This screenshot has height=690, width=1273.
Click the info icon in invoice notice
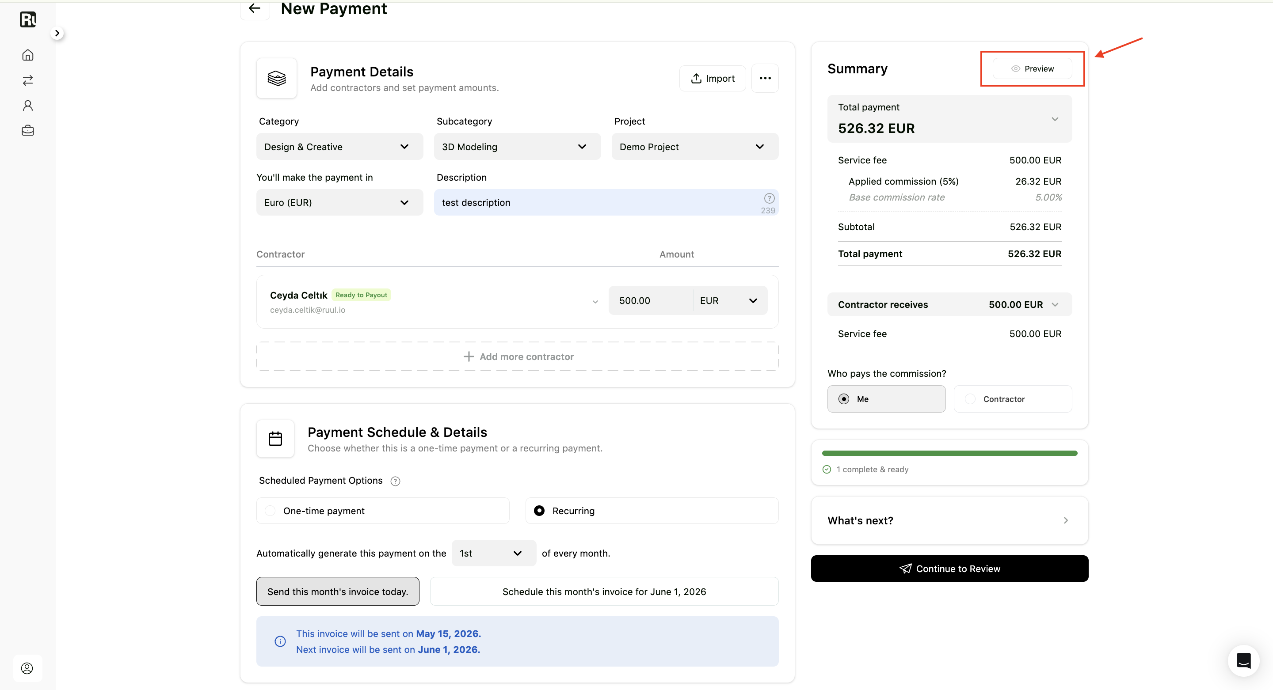tap(280, 641)
